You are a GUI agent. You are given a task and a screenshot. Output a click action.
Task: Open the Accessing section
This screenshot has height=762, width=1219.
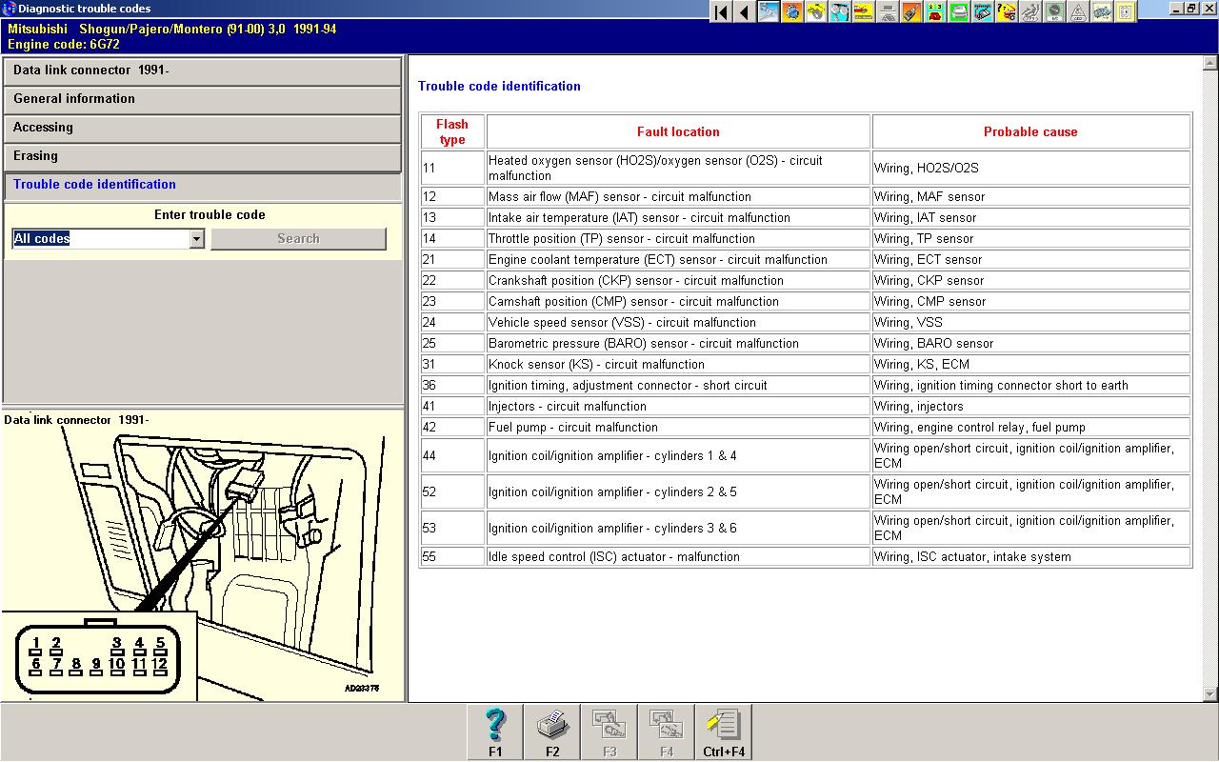click(203, 129)
